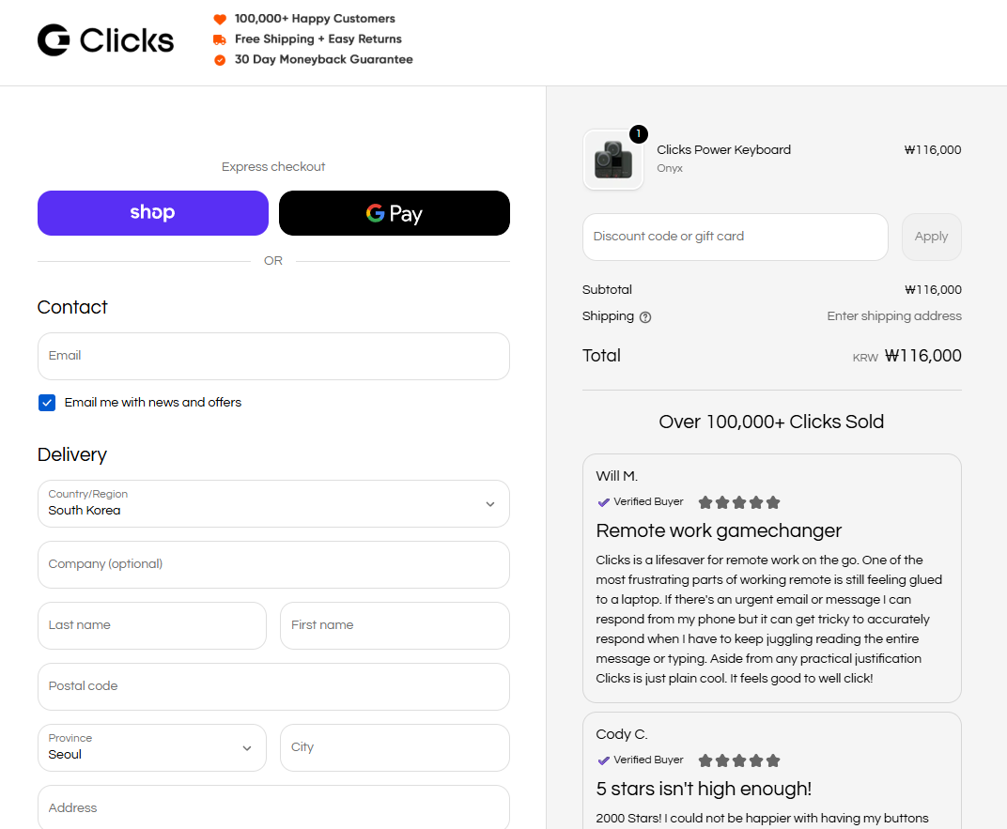The height and width of the screenshot is (829, 1007).
Task: Click into the Last name field
Action: [x=152, y=625]
